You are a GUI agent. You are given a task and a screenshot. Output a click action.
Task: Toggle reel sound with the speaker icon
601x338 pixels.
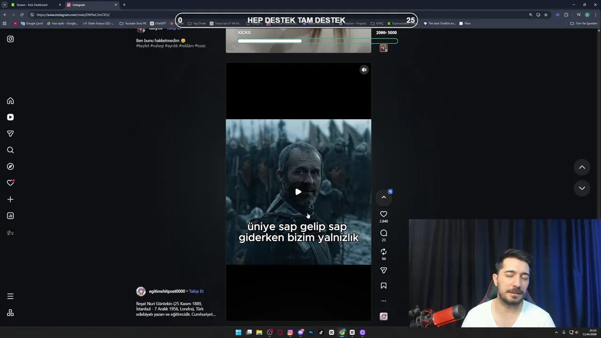pyautogui.click(x=364, y=69)
